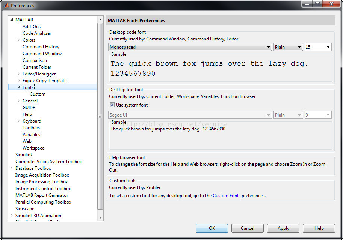Open Command Window preferences
Screen dimensions: 343x240
coord(42,54)
